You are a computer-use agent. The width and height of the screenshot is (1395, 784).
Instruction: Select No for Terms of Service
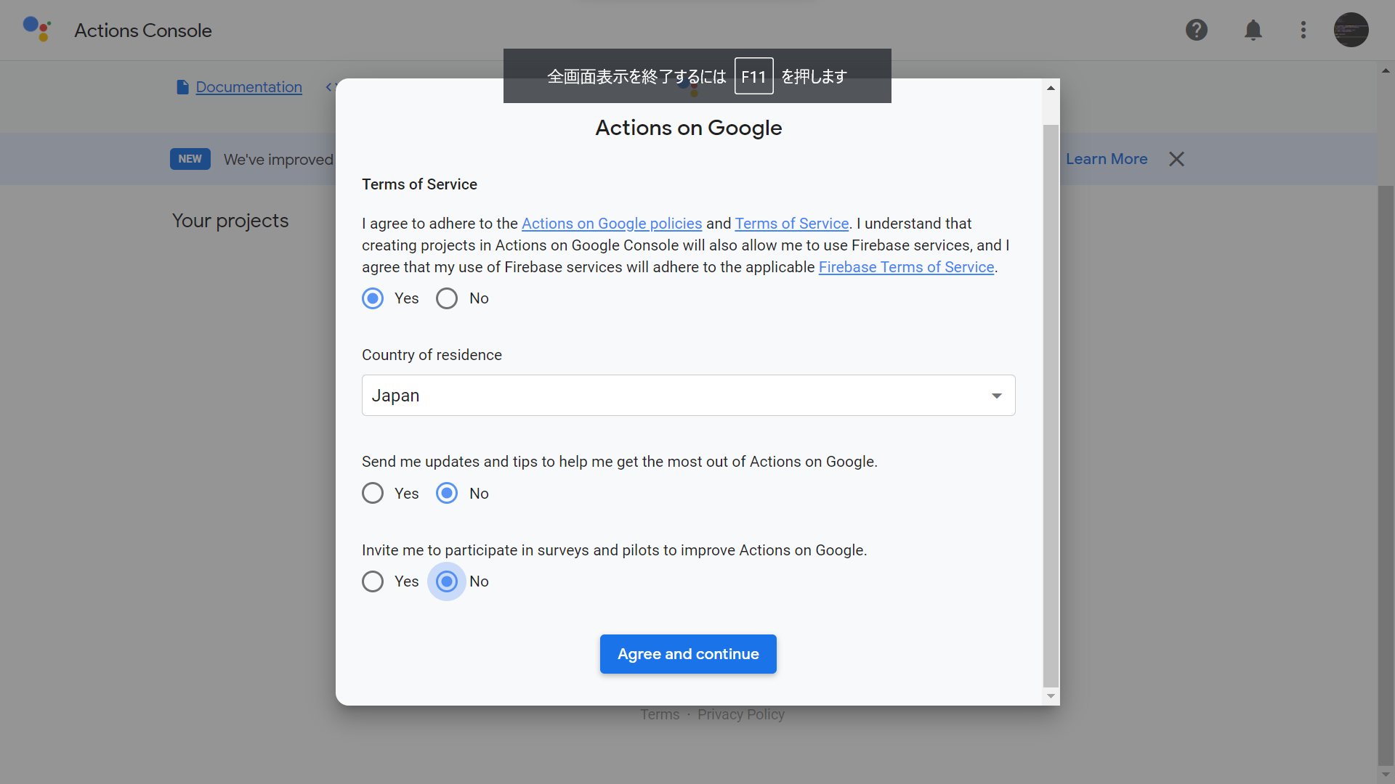(447, 298)
